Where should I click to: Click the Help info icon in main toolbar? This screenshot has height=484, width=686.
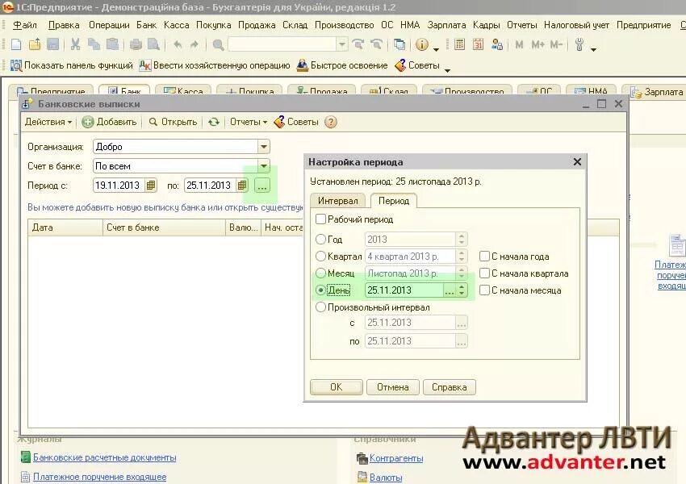[x=422, y=44]
